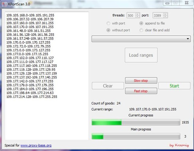This screenshot has width=194, height=151.
Task: Choose 'clear file and add' option
Action: point(141,30)
